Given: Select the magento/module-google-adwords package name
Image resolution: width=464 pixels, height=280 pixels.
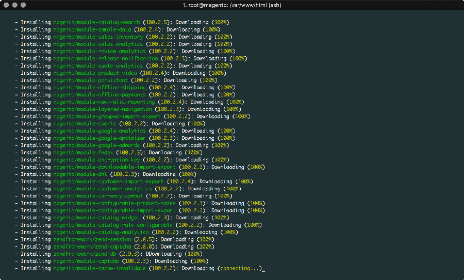Looking at the screenshot, I should click(x=97, y=145).
